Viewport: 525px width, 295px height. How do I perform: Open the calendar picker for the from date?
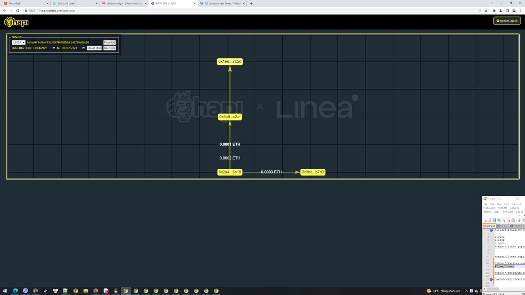54,48
